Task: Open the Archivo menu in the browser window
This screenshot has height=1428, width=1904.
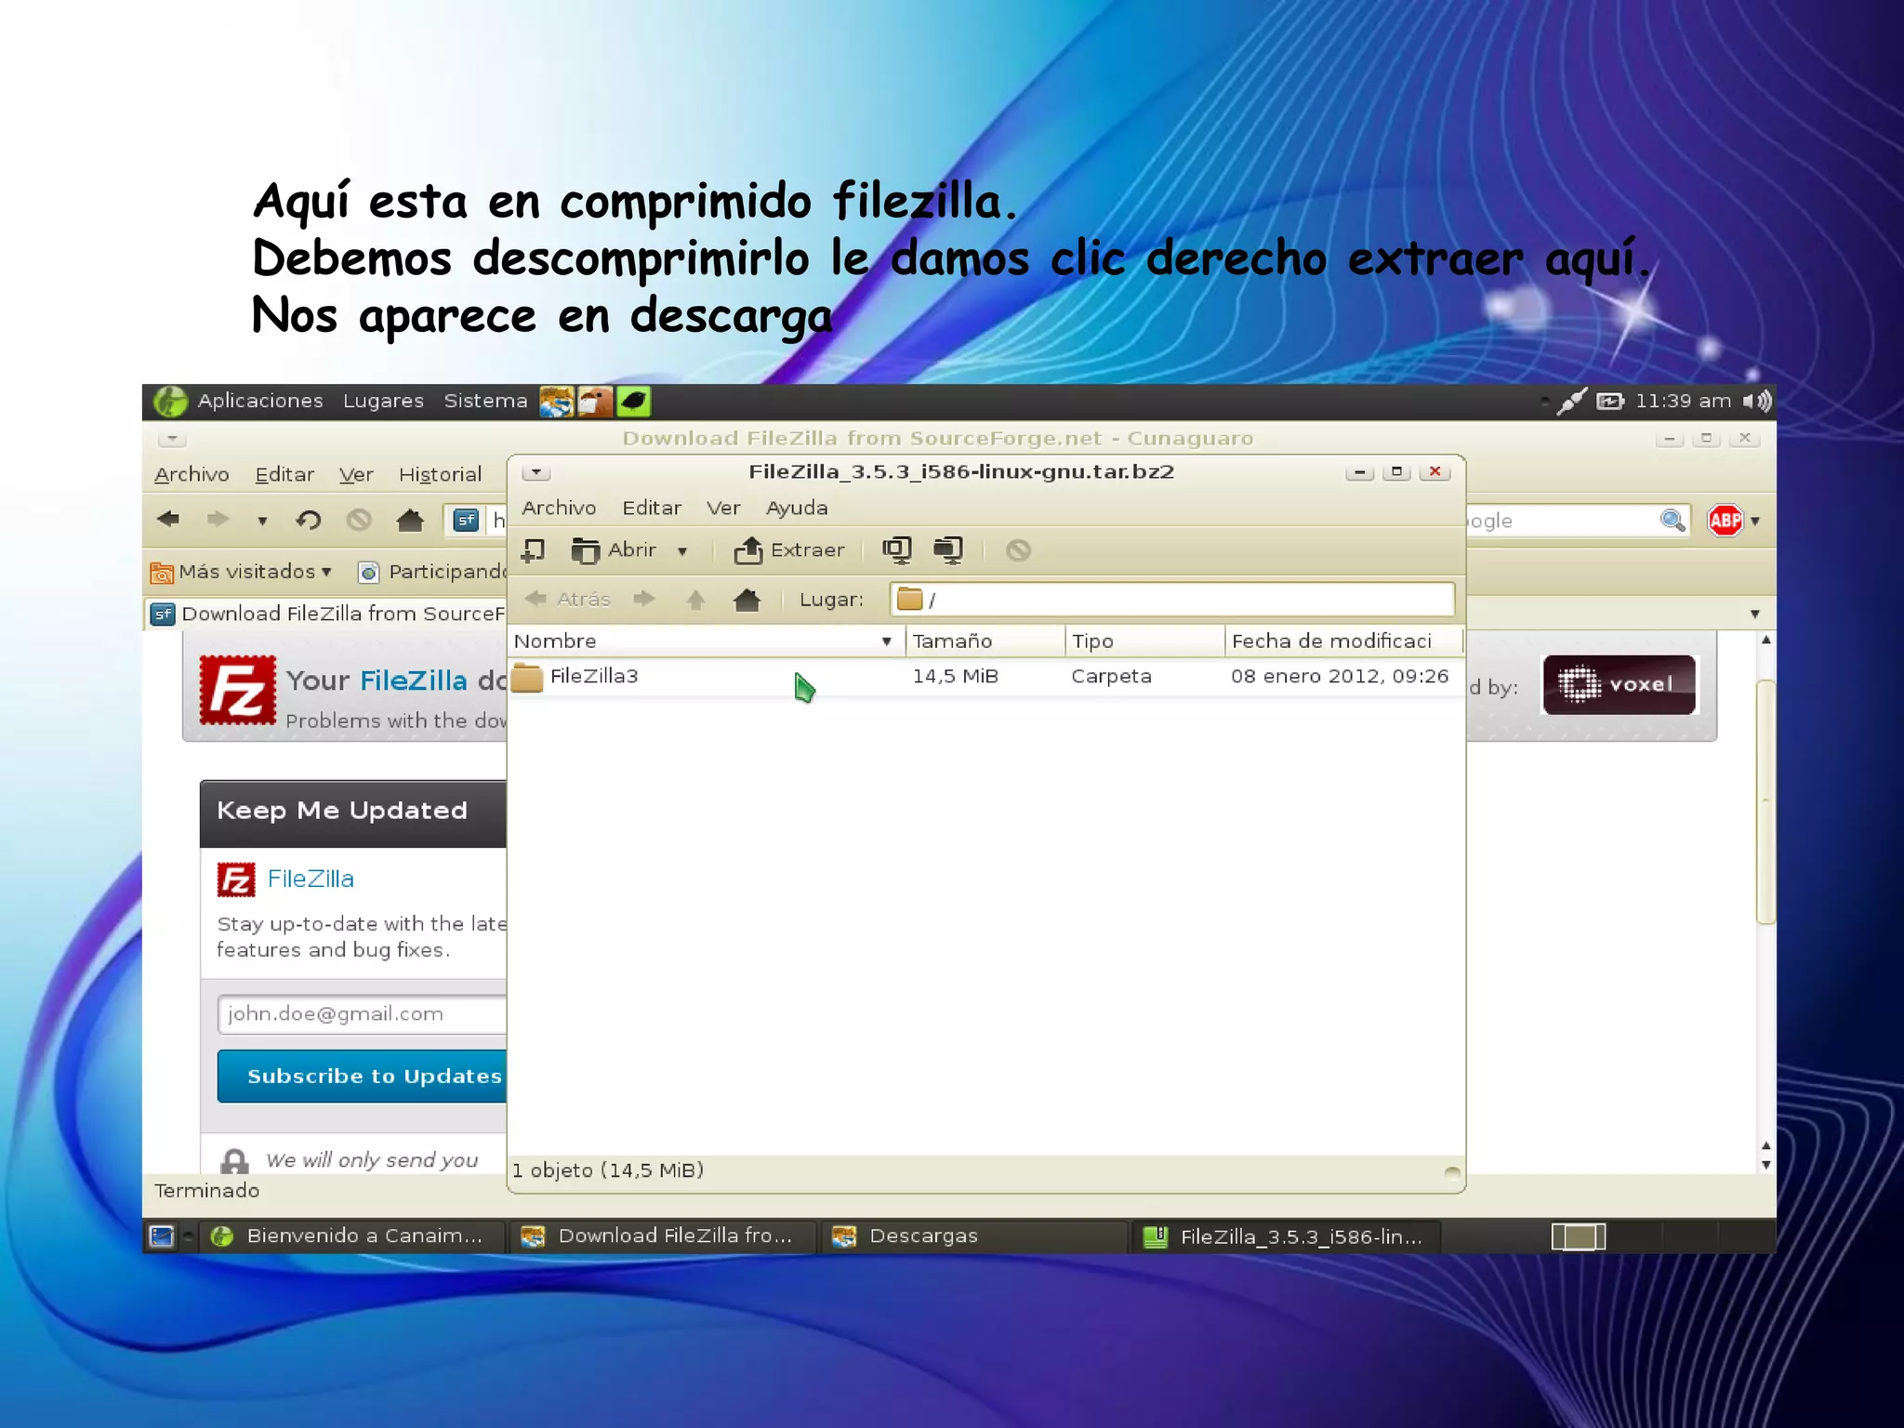Action: point(192,474)
